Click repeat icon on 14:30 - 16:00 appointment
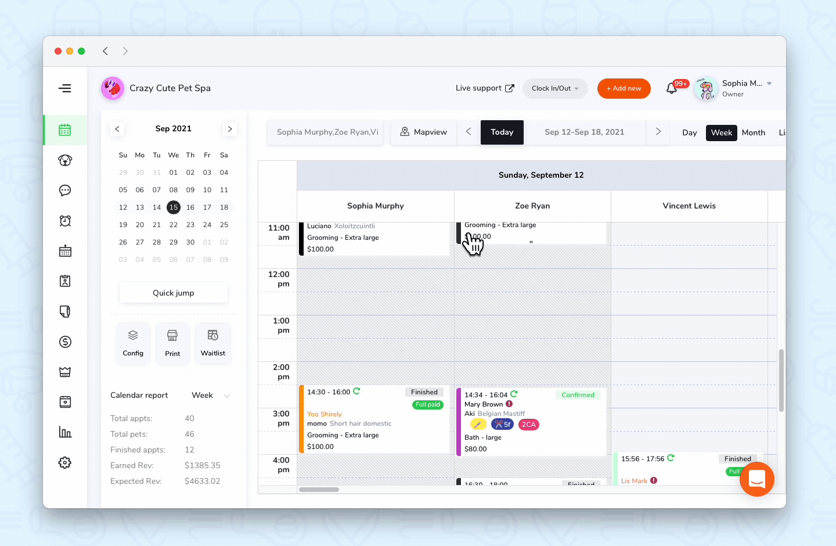The image size is (836, 546). tap(356, 391)
